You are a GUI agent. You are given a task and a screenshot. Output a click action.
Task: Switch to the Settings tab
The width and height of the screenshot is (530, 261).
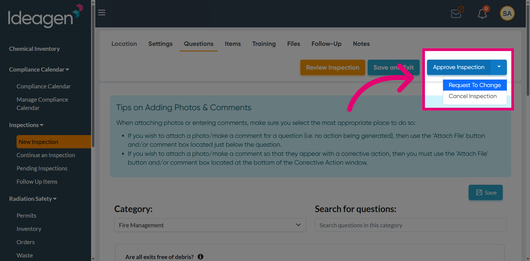coord(160,44)
